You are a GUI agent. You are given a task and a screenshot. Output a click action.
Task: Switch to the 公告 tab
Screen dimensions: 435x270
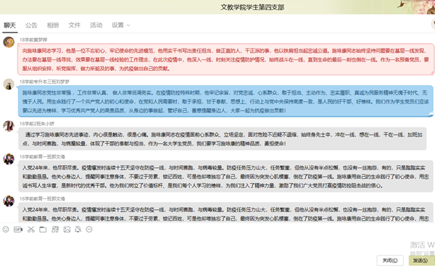click(31, 25)
